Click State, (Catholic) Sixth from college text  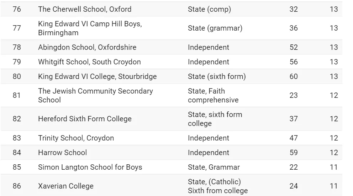click(x=218, y=186)
